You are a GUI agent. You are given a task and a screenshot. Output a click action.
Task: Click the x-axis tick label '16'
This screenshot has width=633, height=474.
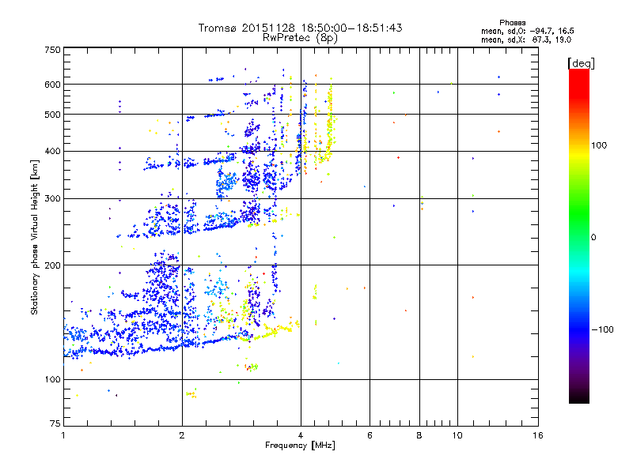(538, 435)
